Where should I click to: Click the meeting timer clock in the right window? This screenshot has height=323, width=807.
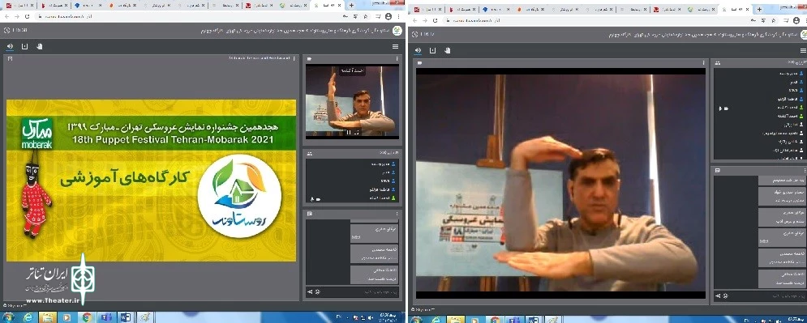click(x=414, y=34)
